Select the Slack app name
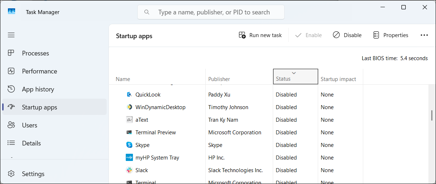436x184 pixels. click(x=142, y=170)
